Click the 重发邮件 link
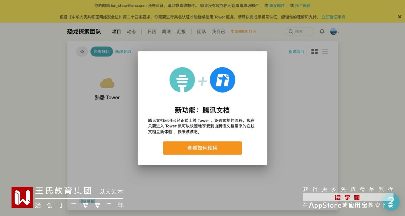The image size is (405, 216). [277, 6]
